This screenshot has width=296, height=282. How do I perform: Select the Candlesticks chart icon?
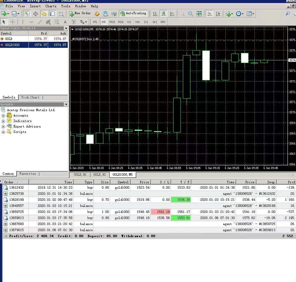pyautogui.click(x=164, y=14)
